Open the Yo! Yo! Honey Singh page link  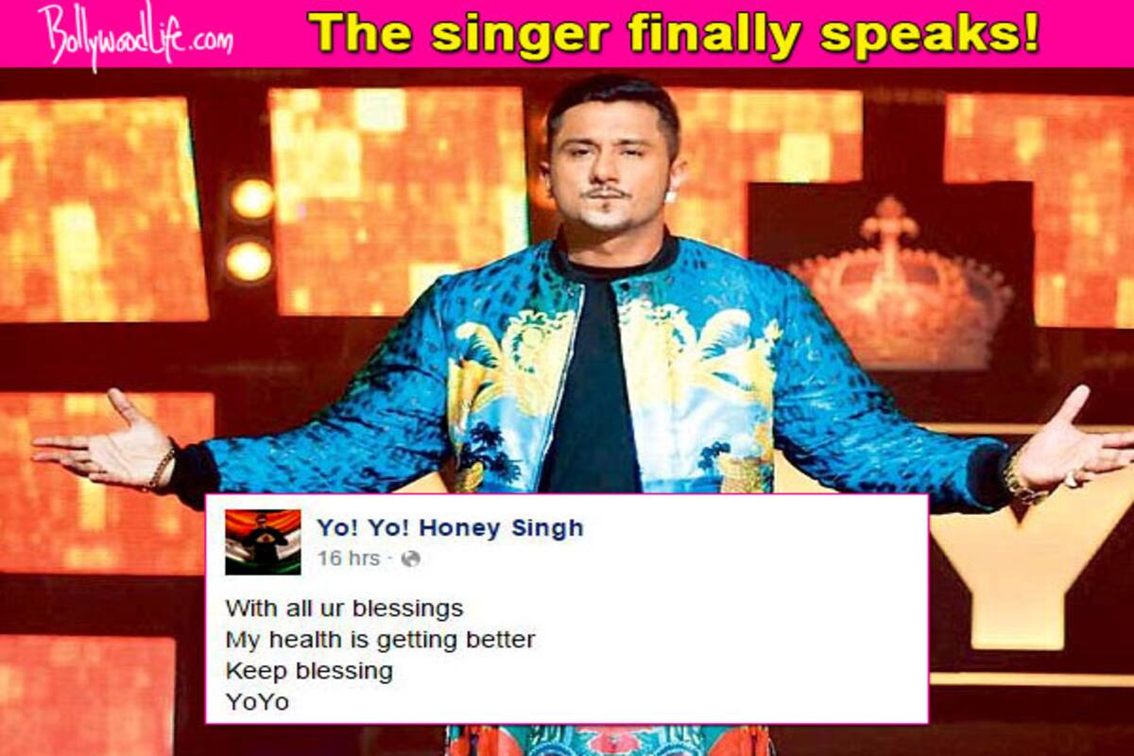click(450, 527)
